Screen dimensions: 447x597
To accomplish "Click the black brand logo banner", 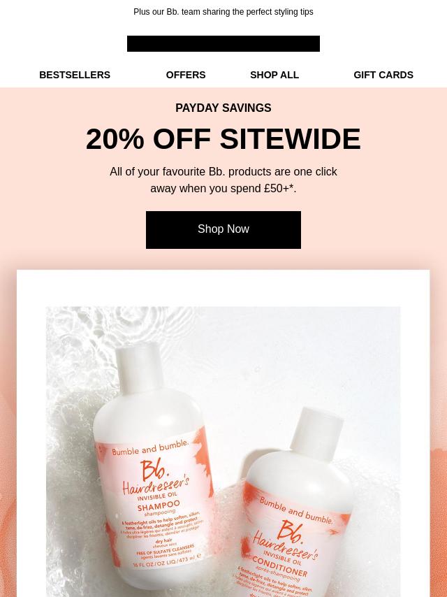I will [x=223, y=43].
